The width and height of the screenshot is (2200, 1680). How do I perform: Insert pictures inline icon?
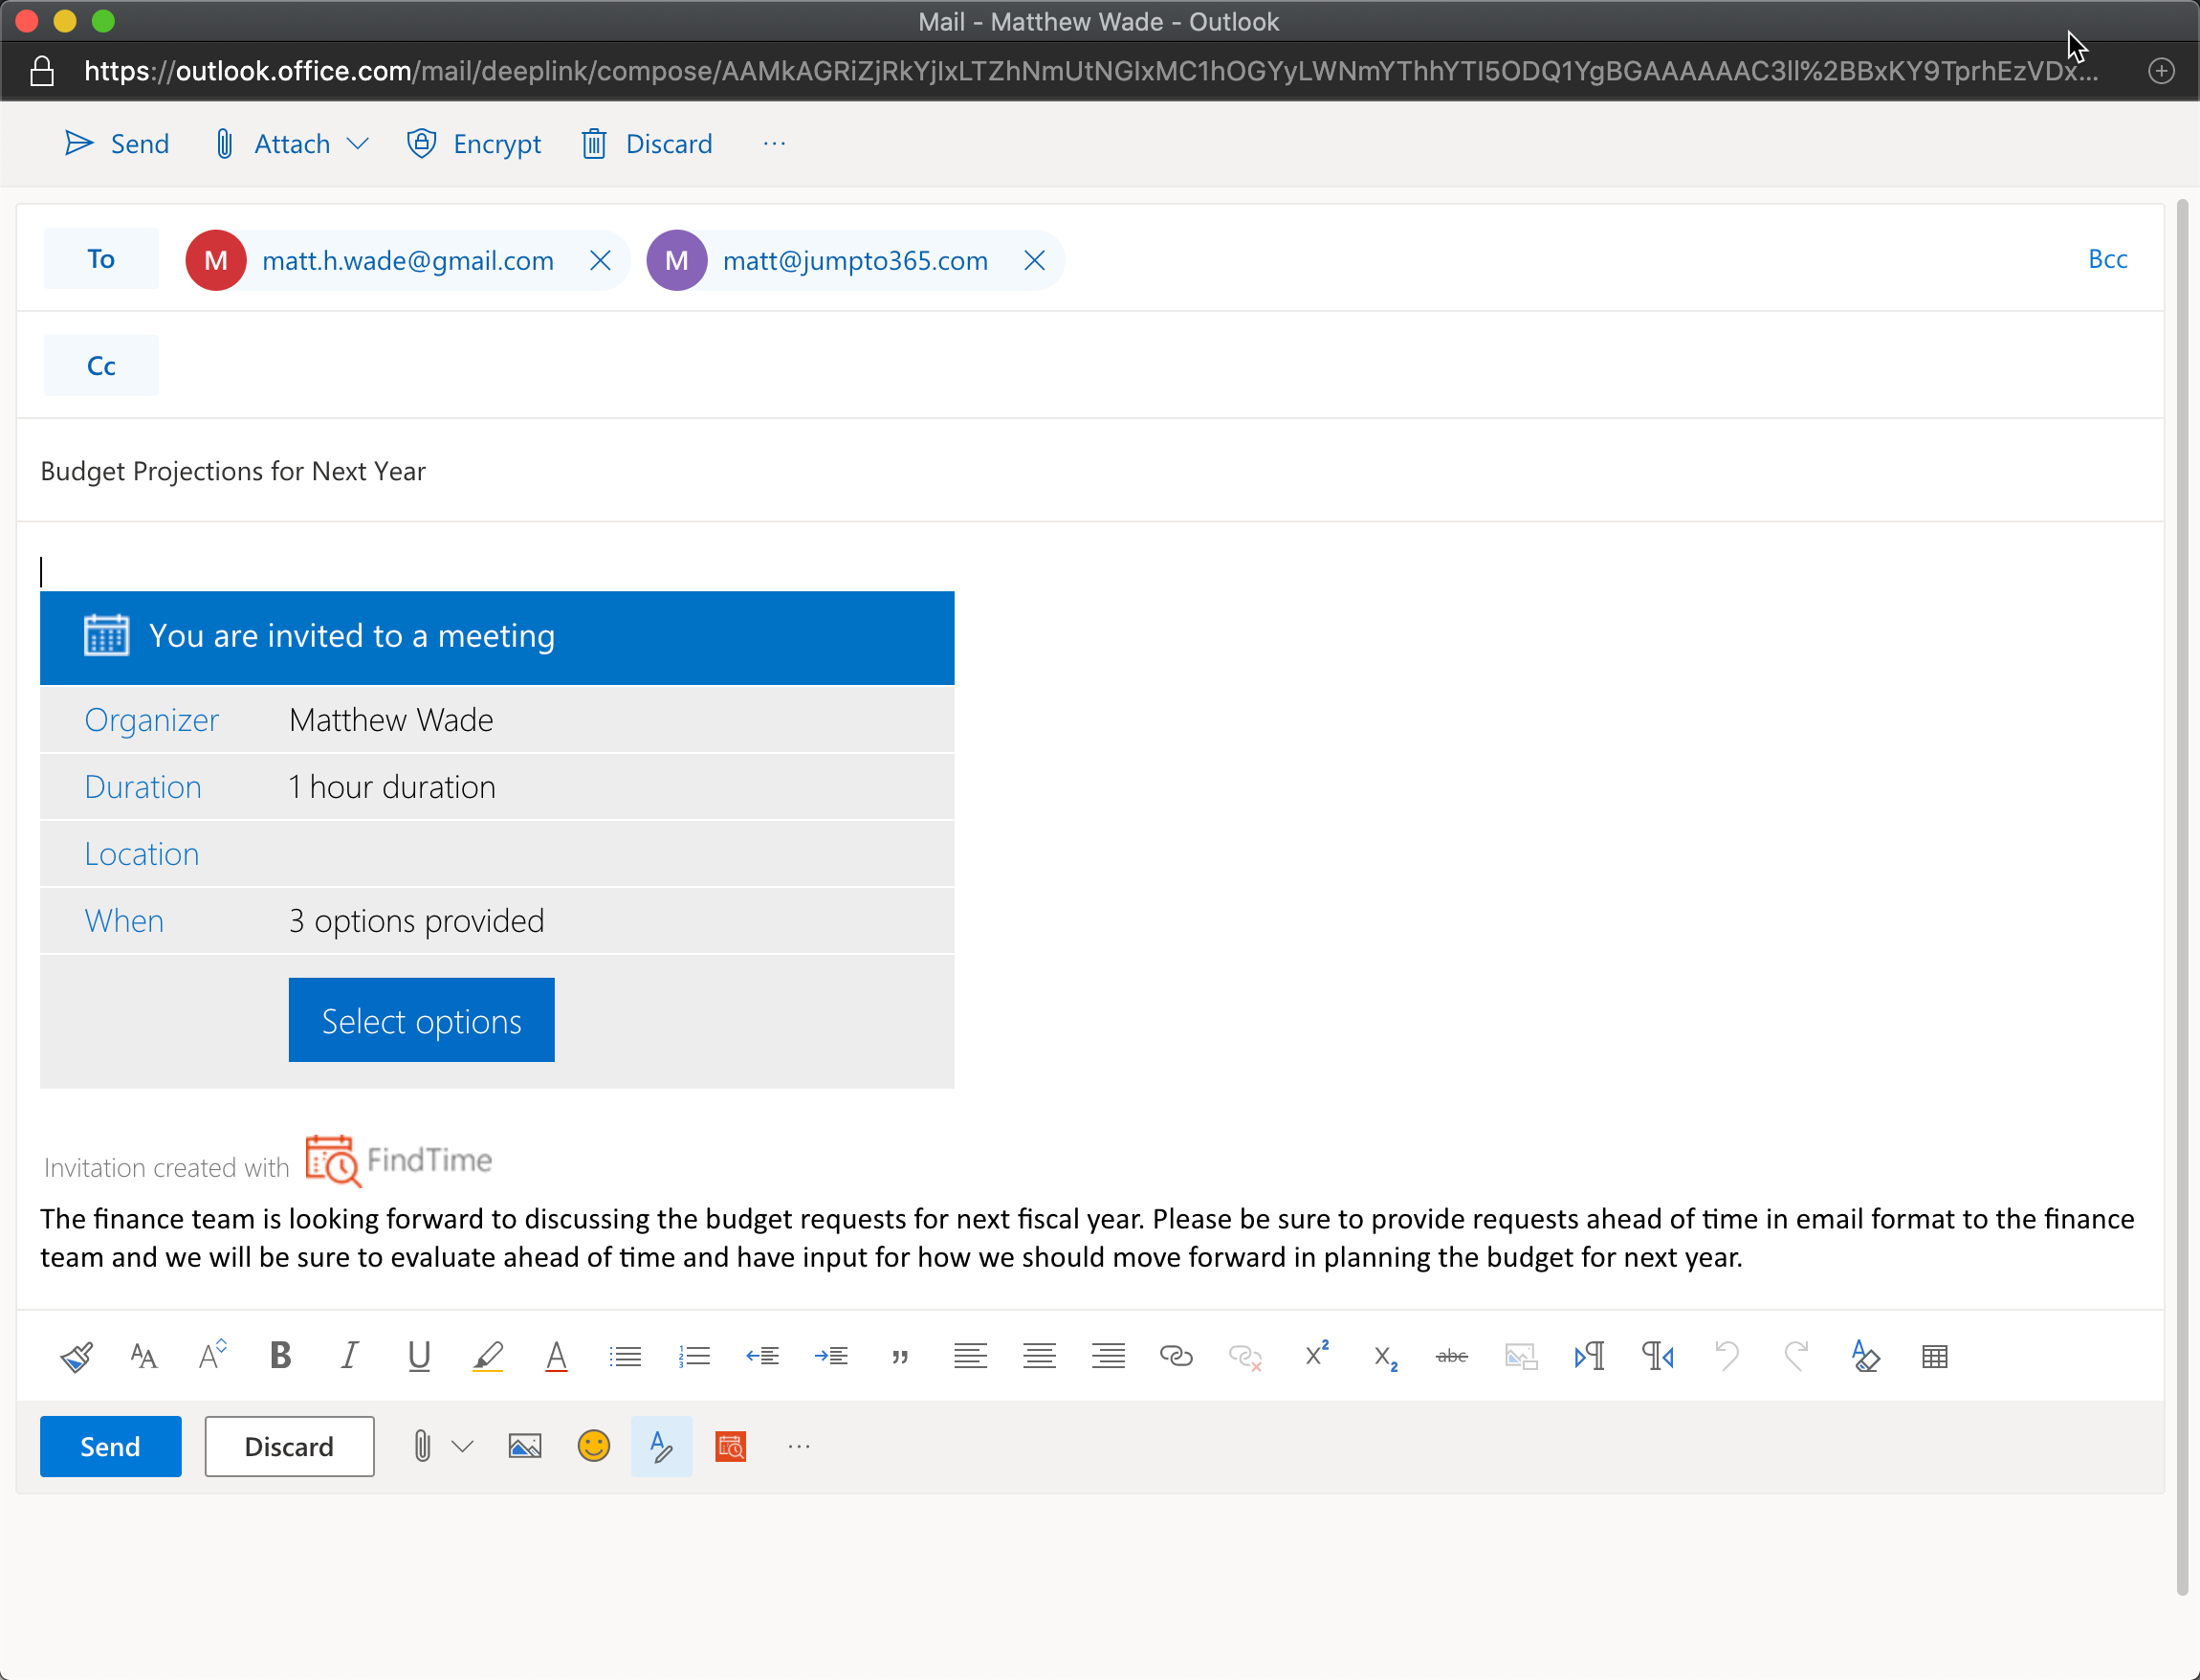pos(525,1446)
